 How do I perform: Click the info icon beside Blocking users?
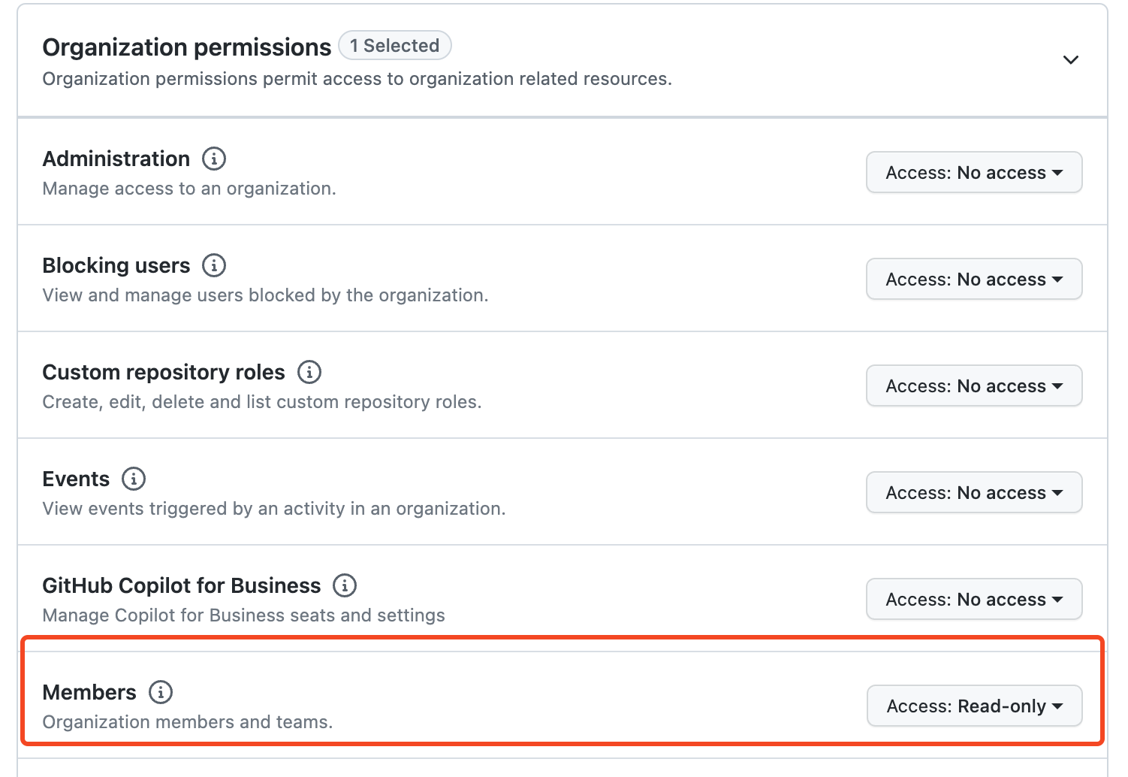point(214,265)
